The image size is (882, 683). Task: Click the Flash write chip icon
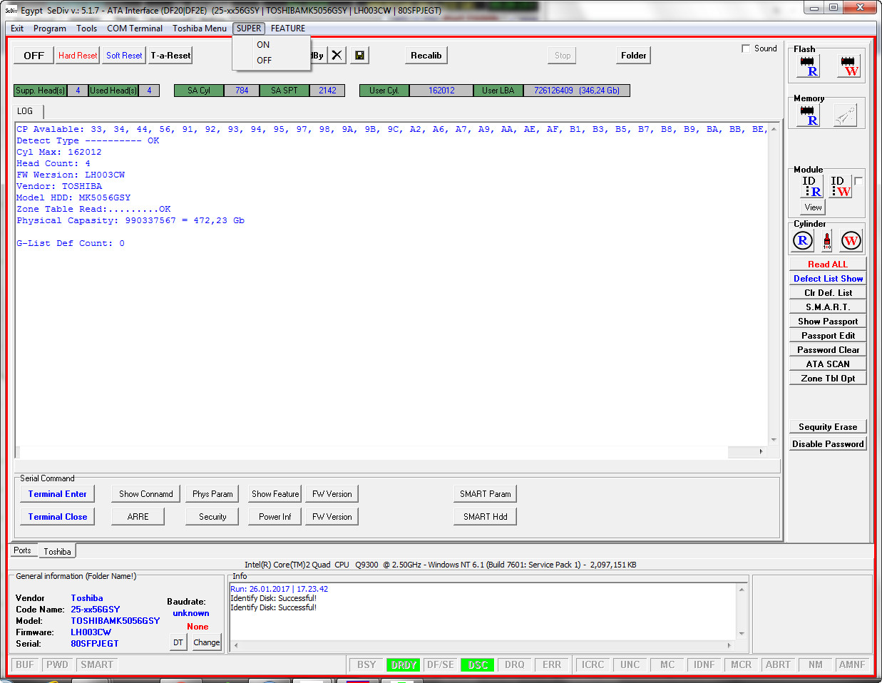coord(849,66)
